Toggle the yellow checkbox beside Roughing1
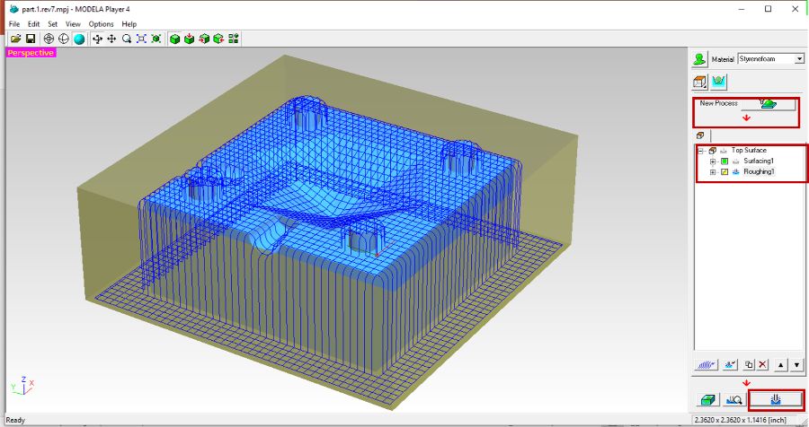The image size is (809, 427). (x=725, y=172)
